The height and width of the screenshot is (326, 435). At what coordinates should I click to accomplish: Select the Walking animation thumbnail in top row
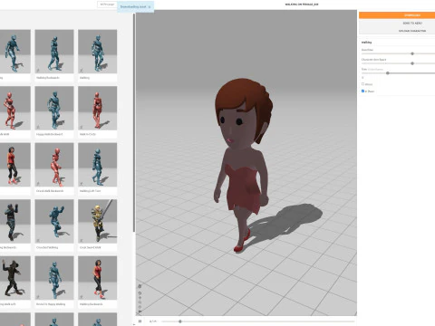[x=98, y=52]
